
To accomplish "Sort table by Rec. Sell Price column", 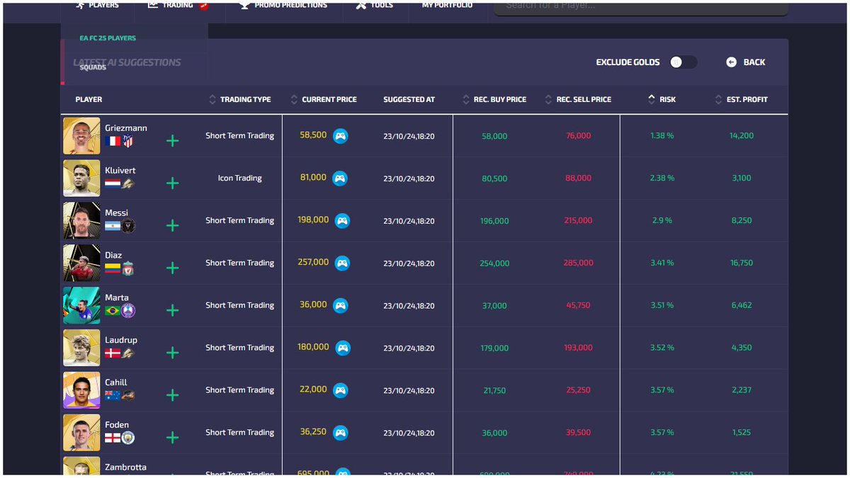I will click(x=578, y=100).
